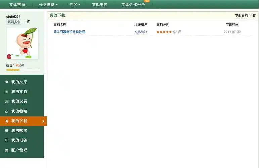Click the star icon beside 我的收藏
Screen dimensions: 259x168
(x=7, y=111)
